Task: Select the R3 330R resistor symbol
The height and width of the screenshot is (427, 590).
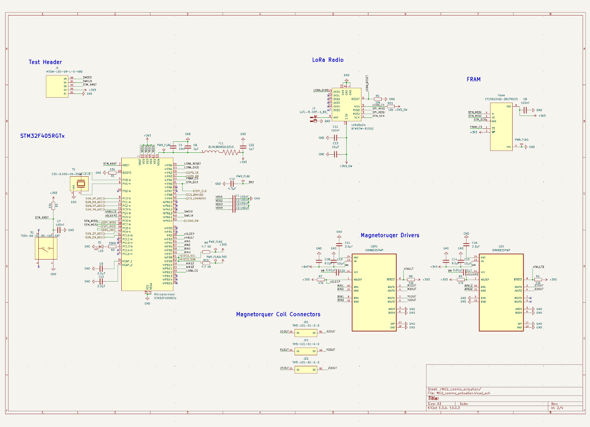Action: click(x=112, y=247)
